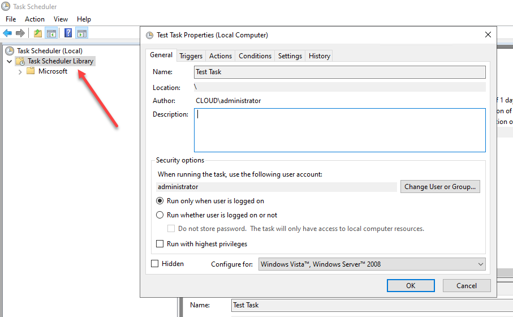Confirm with the OK button
This screenshot has height=317, width=513.
[411, 285]
